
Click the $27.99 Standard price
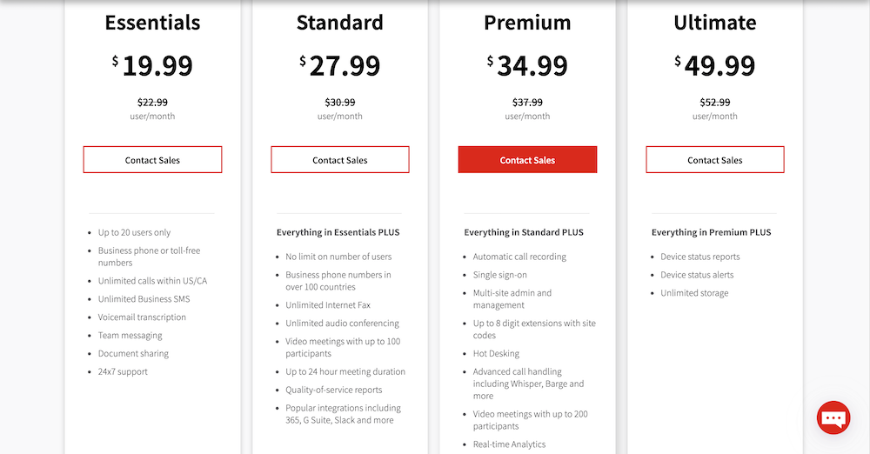tap(340, 65)
